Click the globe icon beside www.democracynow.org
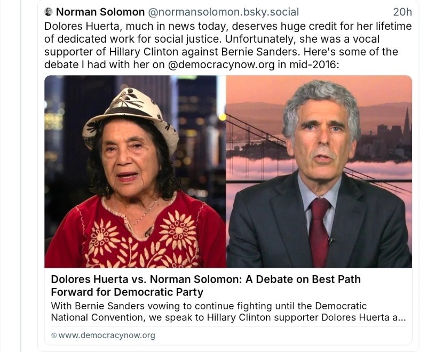The image size is (427, 352). 53,335
